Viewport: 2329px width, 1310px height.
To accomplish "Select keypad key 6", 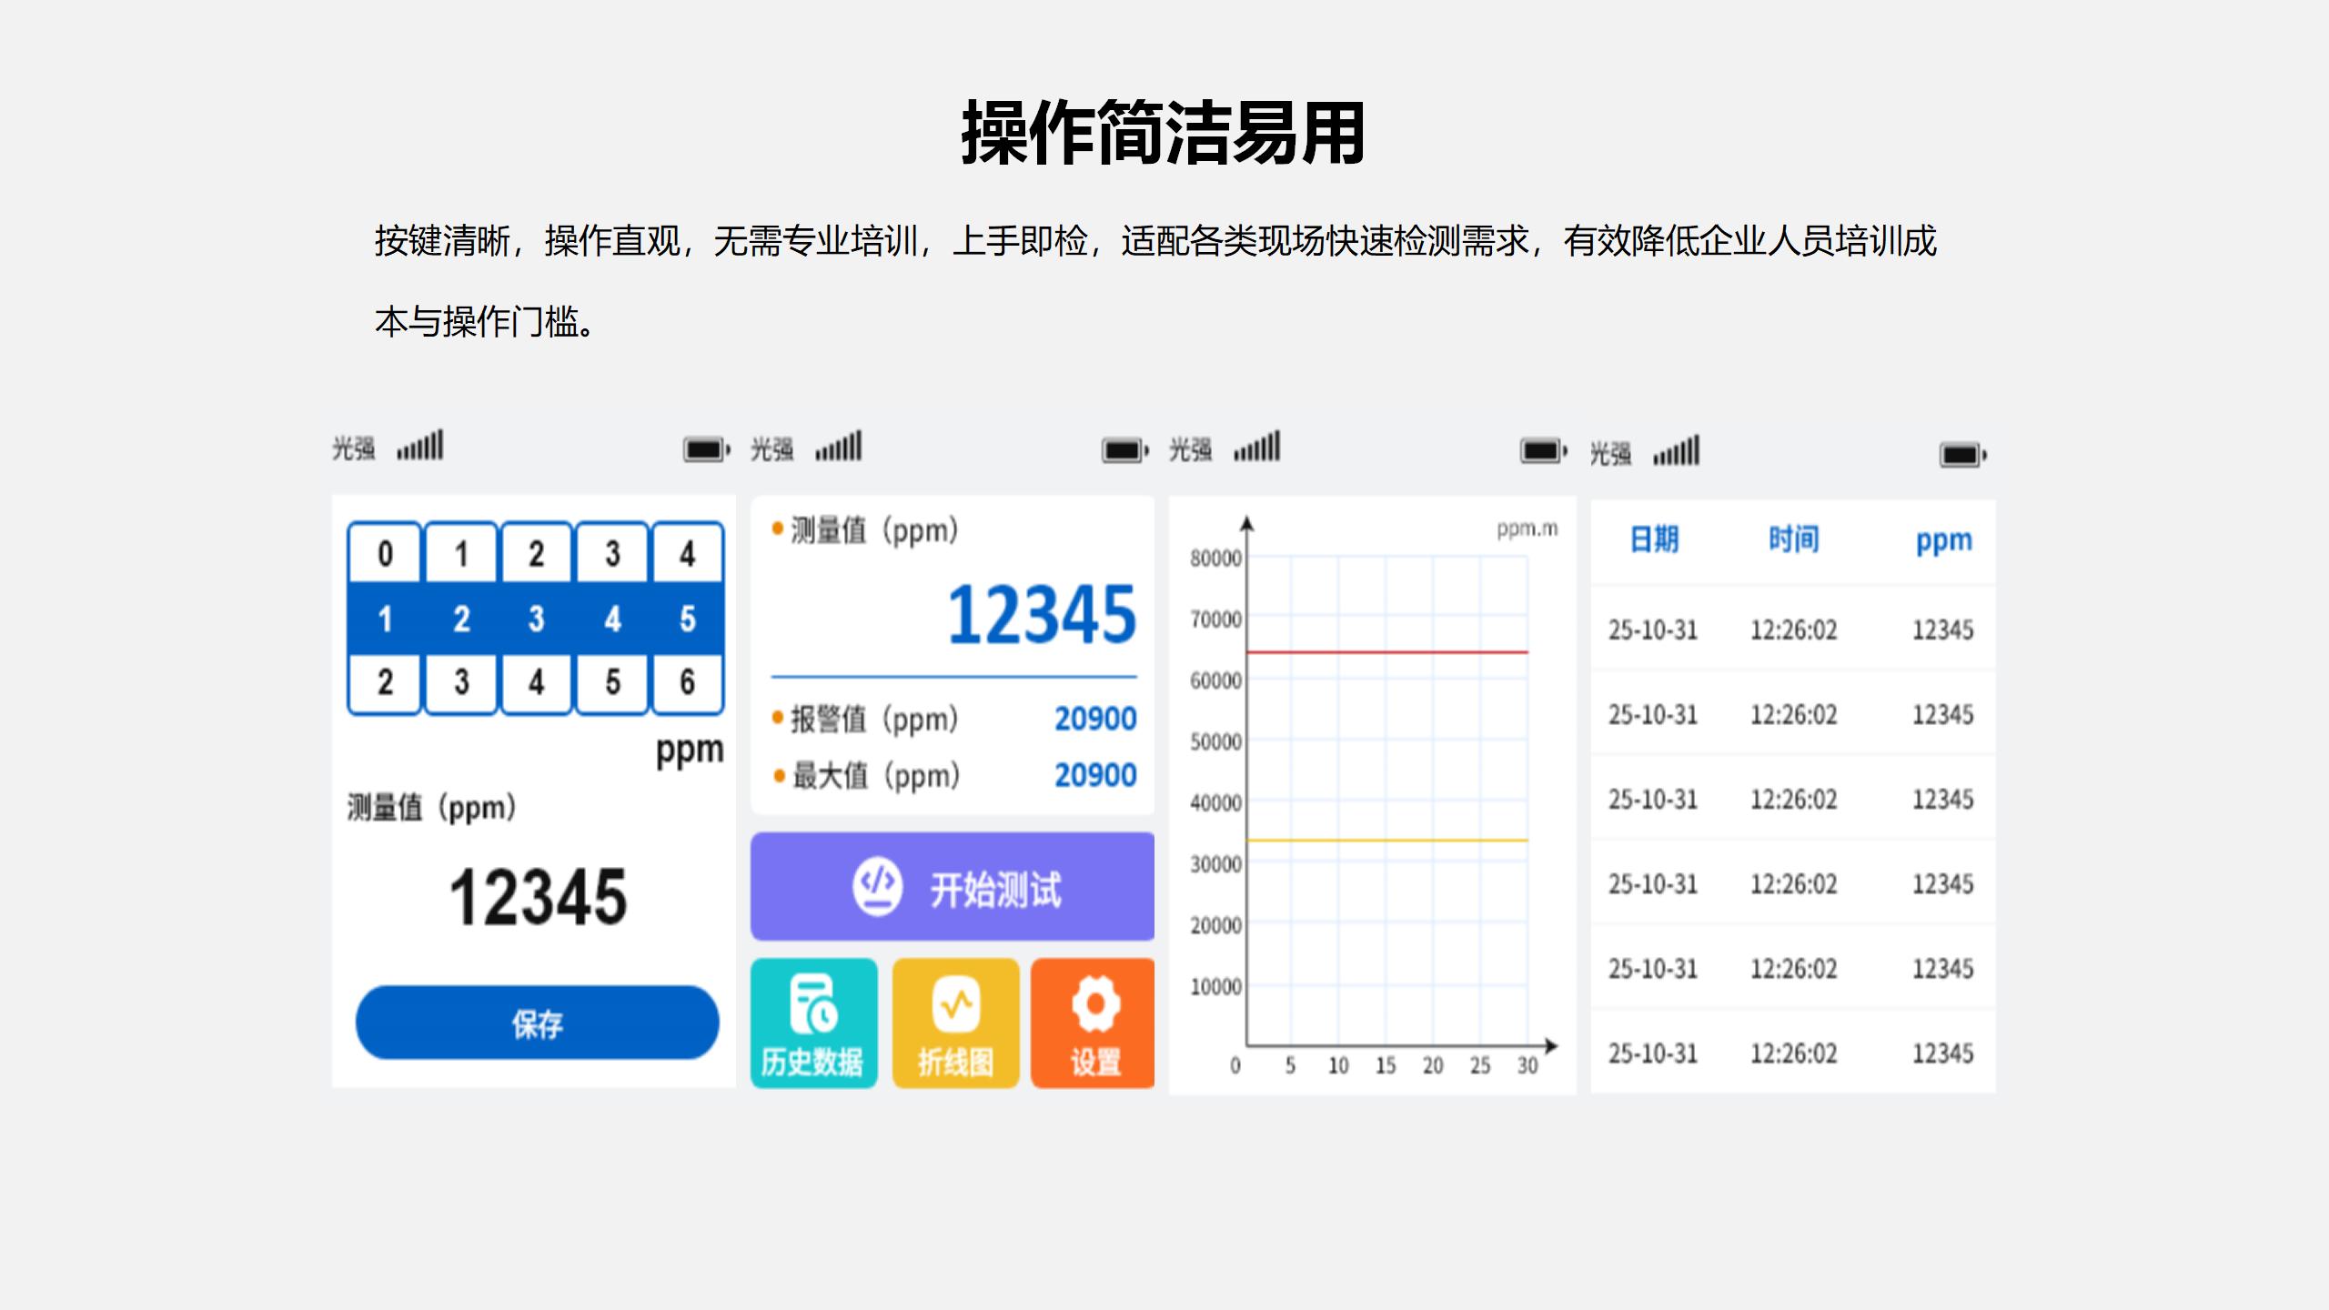I will [690, 683].
